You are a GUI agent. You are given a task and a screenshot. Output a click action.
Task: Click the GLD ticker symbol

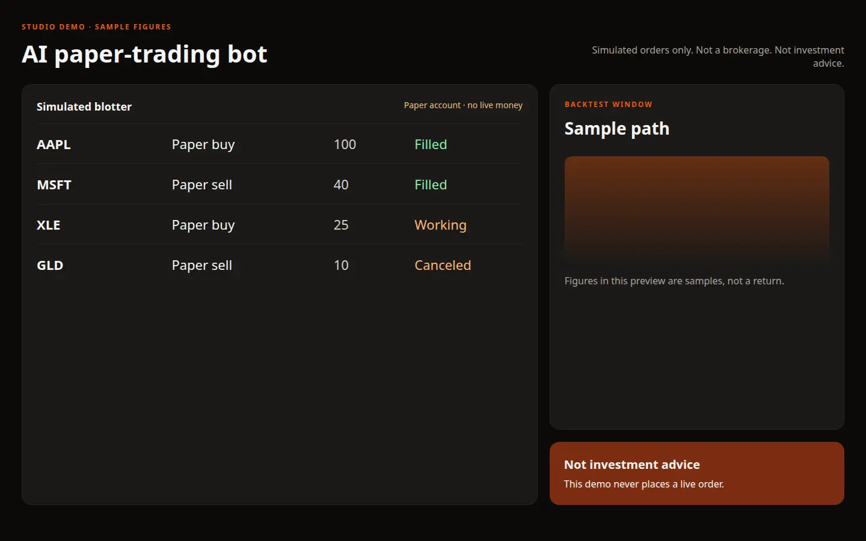(x=50, y=265)
